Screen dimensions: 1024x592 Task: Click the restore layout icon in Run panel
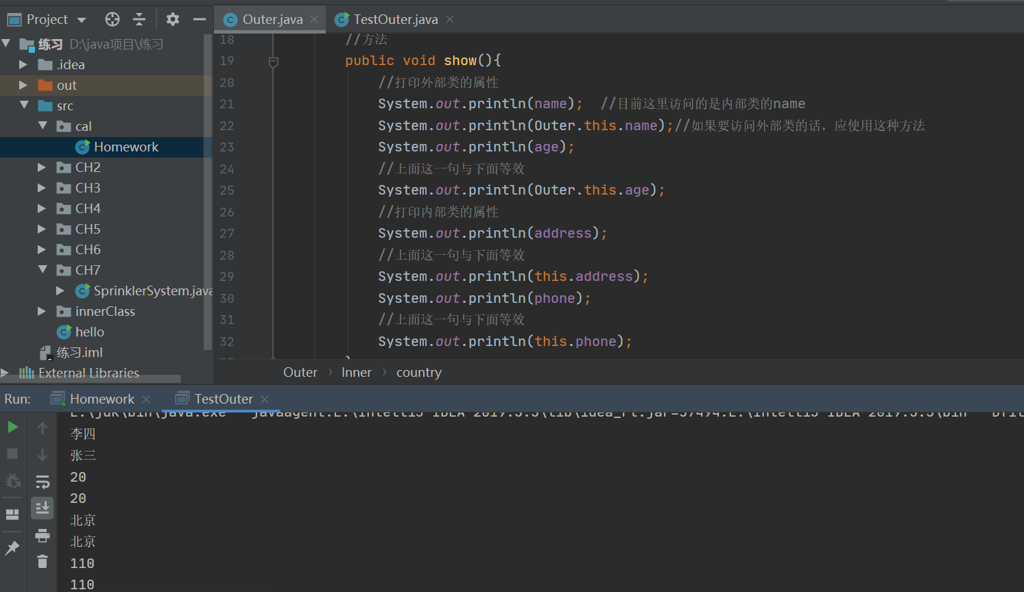12,514
